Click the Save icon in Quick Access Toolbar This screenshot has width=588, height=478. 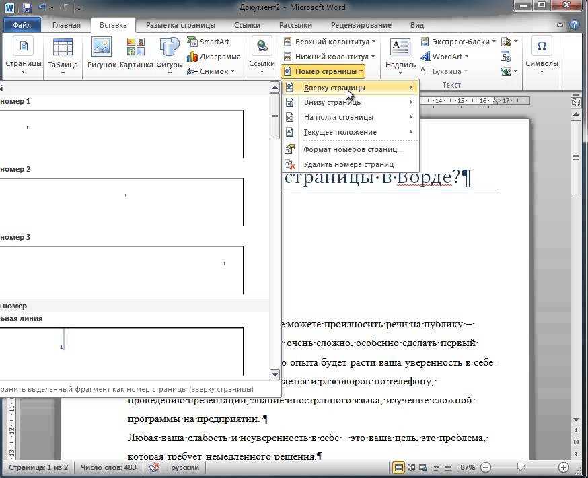click(x=27, y=7)
